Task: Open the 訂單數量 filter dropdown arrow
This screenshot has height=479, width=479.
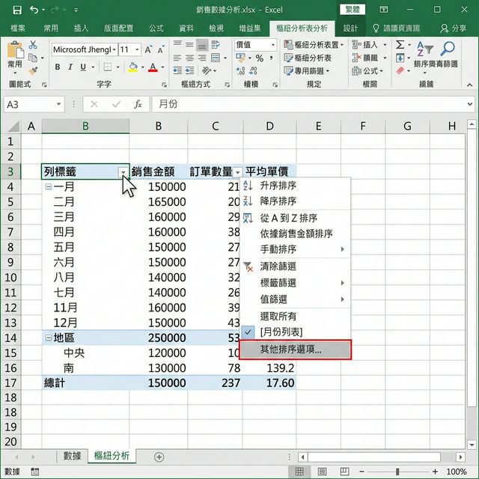Action: (x=238, y=173)
